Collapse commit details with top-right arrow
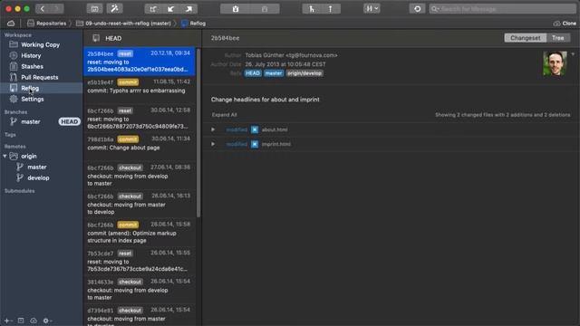This screenshot has width=580, height=326. pos(573,54)
